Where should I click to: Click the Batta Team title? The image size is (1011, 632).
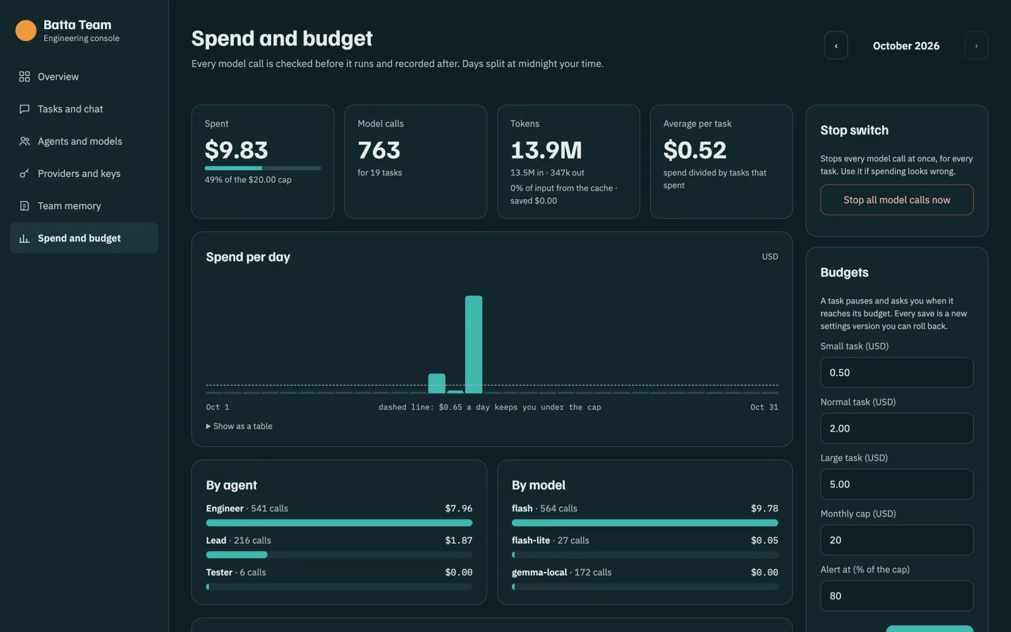77,25
